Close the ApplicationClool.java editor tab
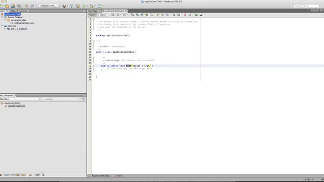This screenshot has width=324, height=182. pos(126,11)
